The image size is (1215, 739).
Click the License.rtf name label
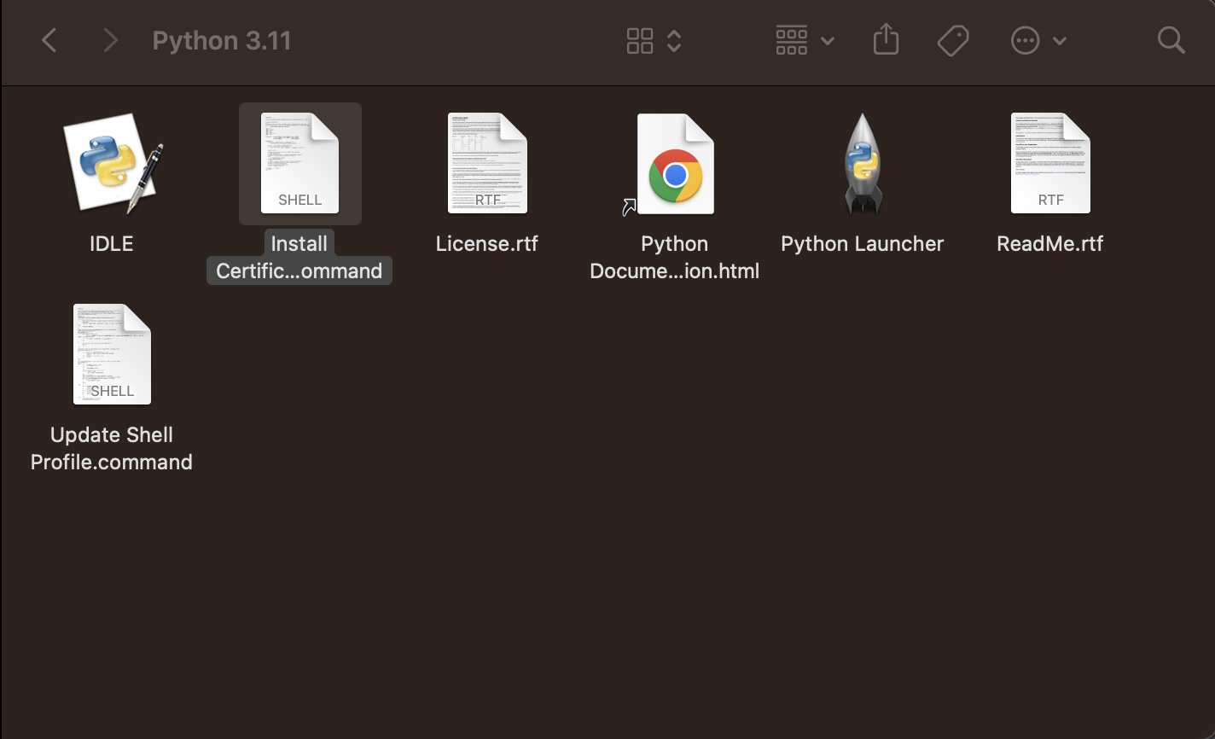[x=487, y=243]
